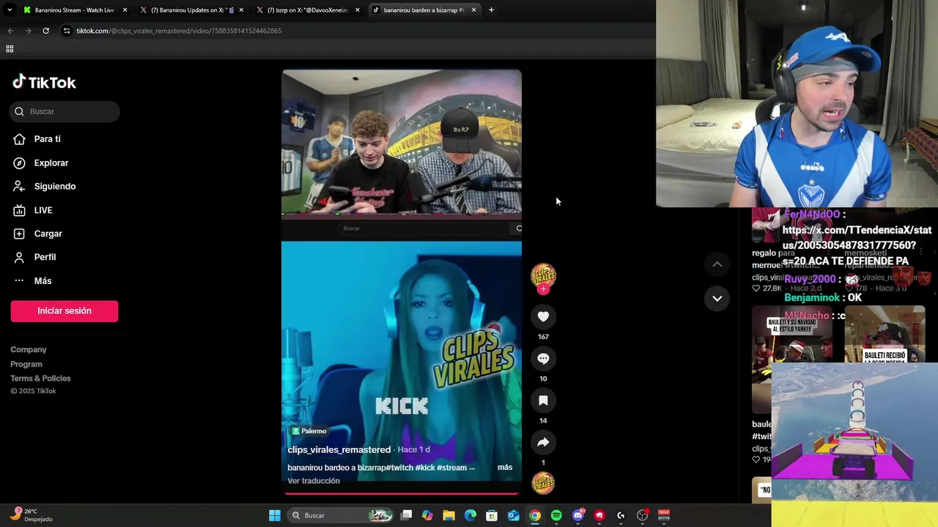Viewport: 938px width, 527px height.
Task: View site information icon in address bar
Action: tap(67, 31)
